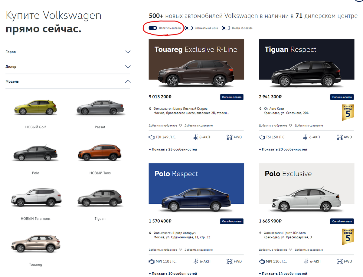Click the price 2 941 300₽

(x=270, y=97)
